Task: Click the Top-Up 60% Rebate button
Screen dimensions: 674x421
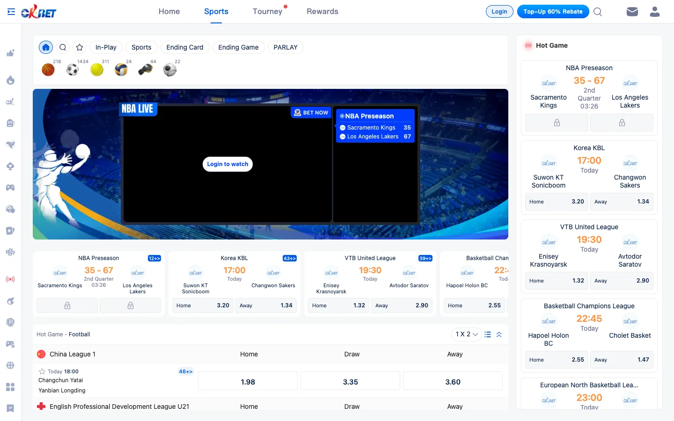Action: point(553,12)
